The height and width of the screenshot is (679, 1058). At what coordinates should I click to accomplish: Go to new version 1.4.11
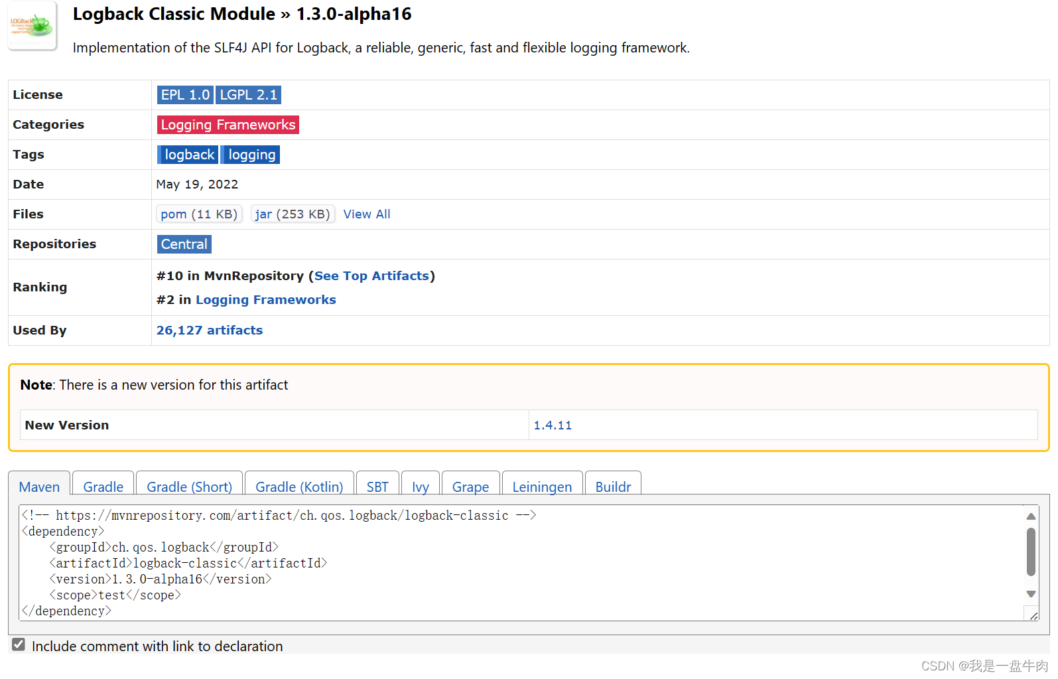[x=553, y=425]
